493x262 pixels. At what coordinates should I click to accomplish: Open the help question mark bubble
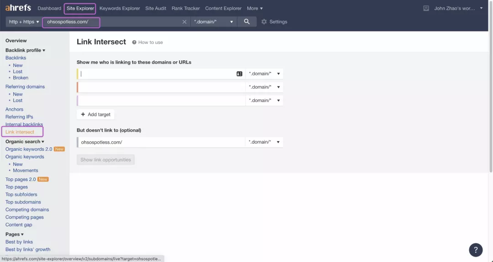476,250
